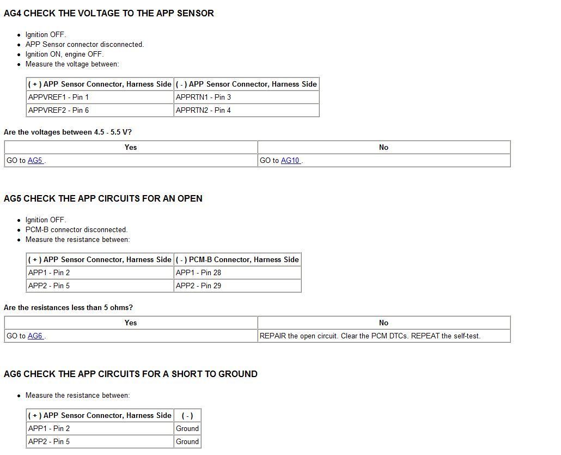Click 'Measure the voltage between' bullet

click(72, 64)
